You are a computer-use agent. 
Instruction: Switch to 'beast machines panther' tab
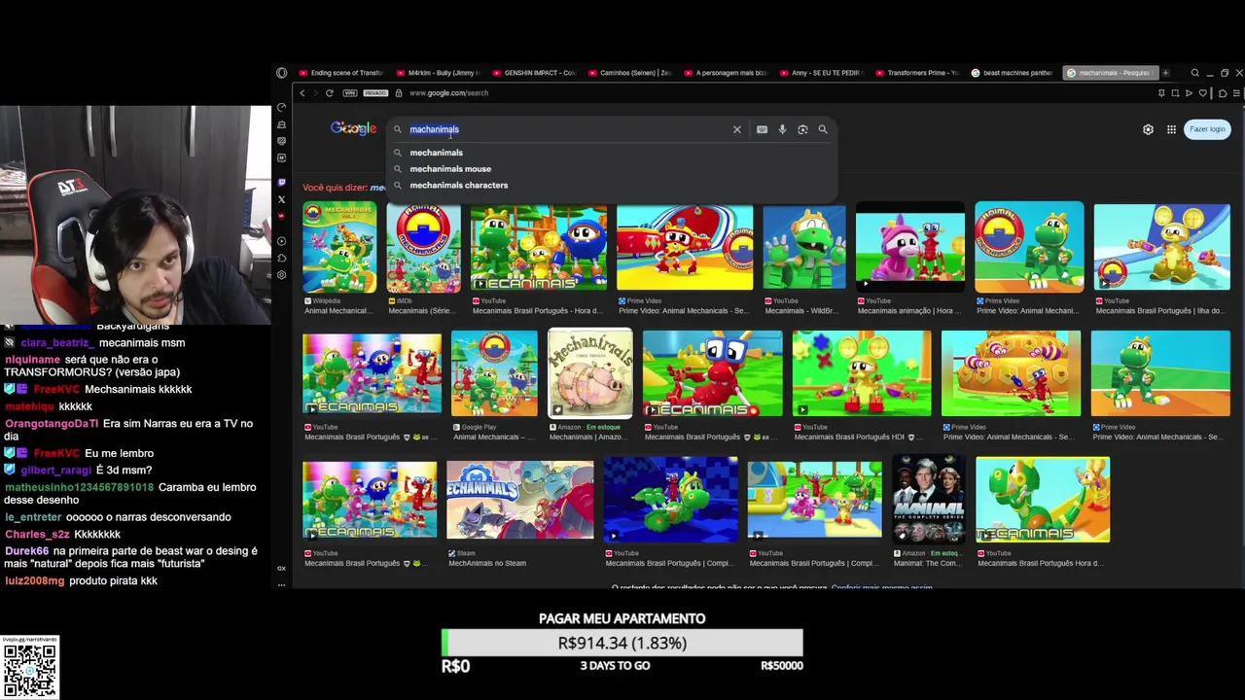pyautogui.click(x=1014, y=73)
